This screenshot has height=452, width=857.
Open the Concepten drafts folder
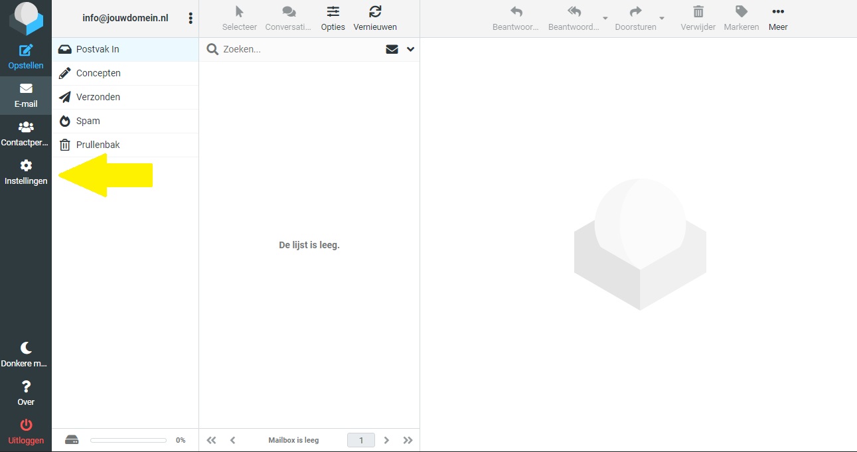[125, 73]
